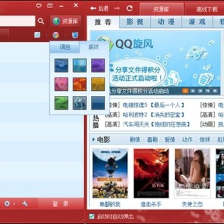Switch to the 调色 tab in skin popup
The height and width of the screenshot is (224, 224).
click(65, 47)
